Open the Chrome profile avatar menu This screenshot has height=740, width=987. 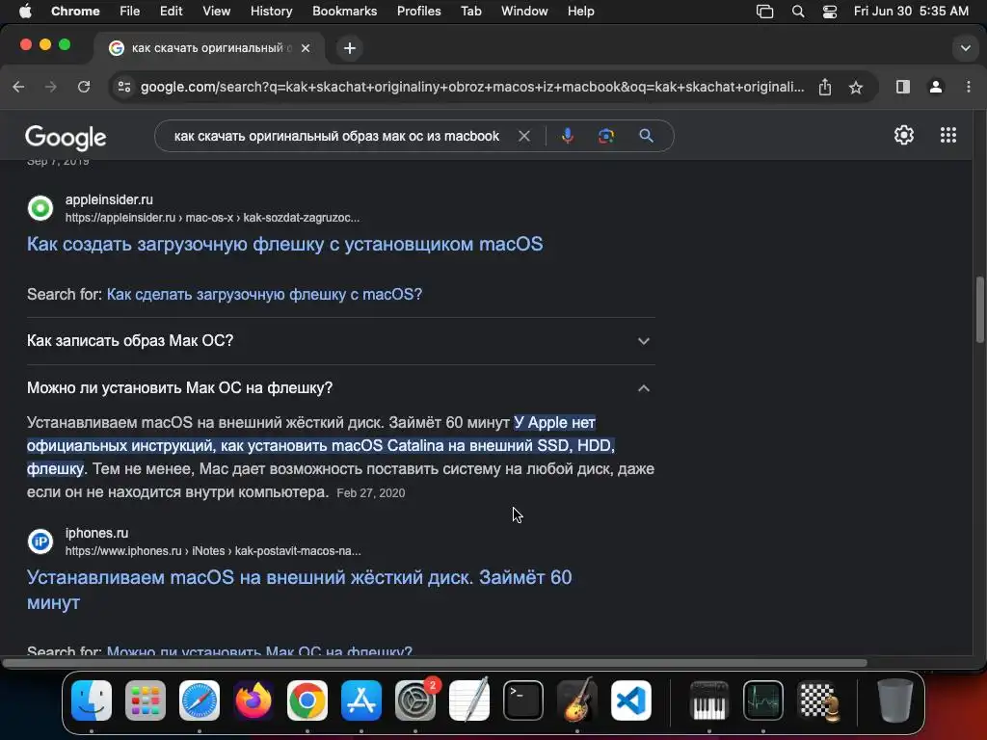click(x=936, y=87)
